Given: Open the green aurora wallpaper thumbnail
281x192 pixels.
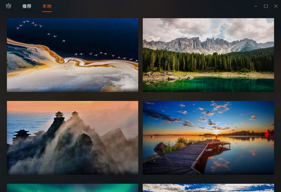Looking at the screenshot, I should (73, 188).
